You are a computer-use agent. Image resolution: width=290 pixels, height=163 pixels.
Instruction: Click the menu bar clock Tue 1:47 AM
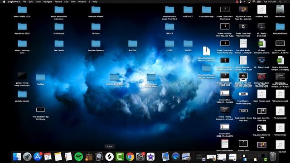click(270, 2)
